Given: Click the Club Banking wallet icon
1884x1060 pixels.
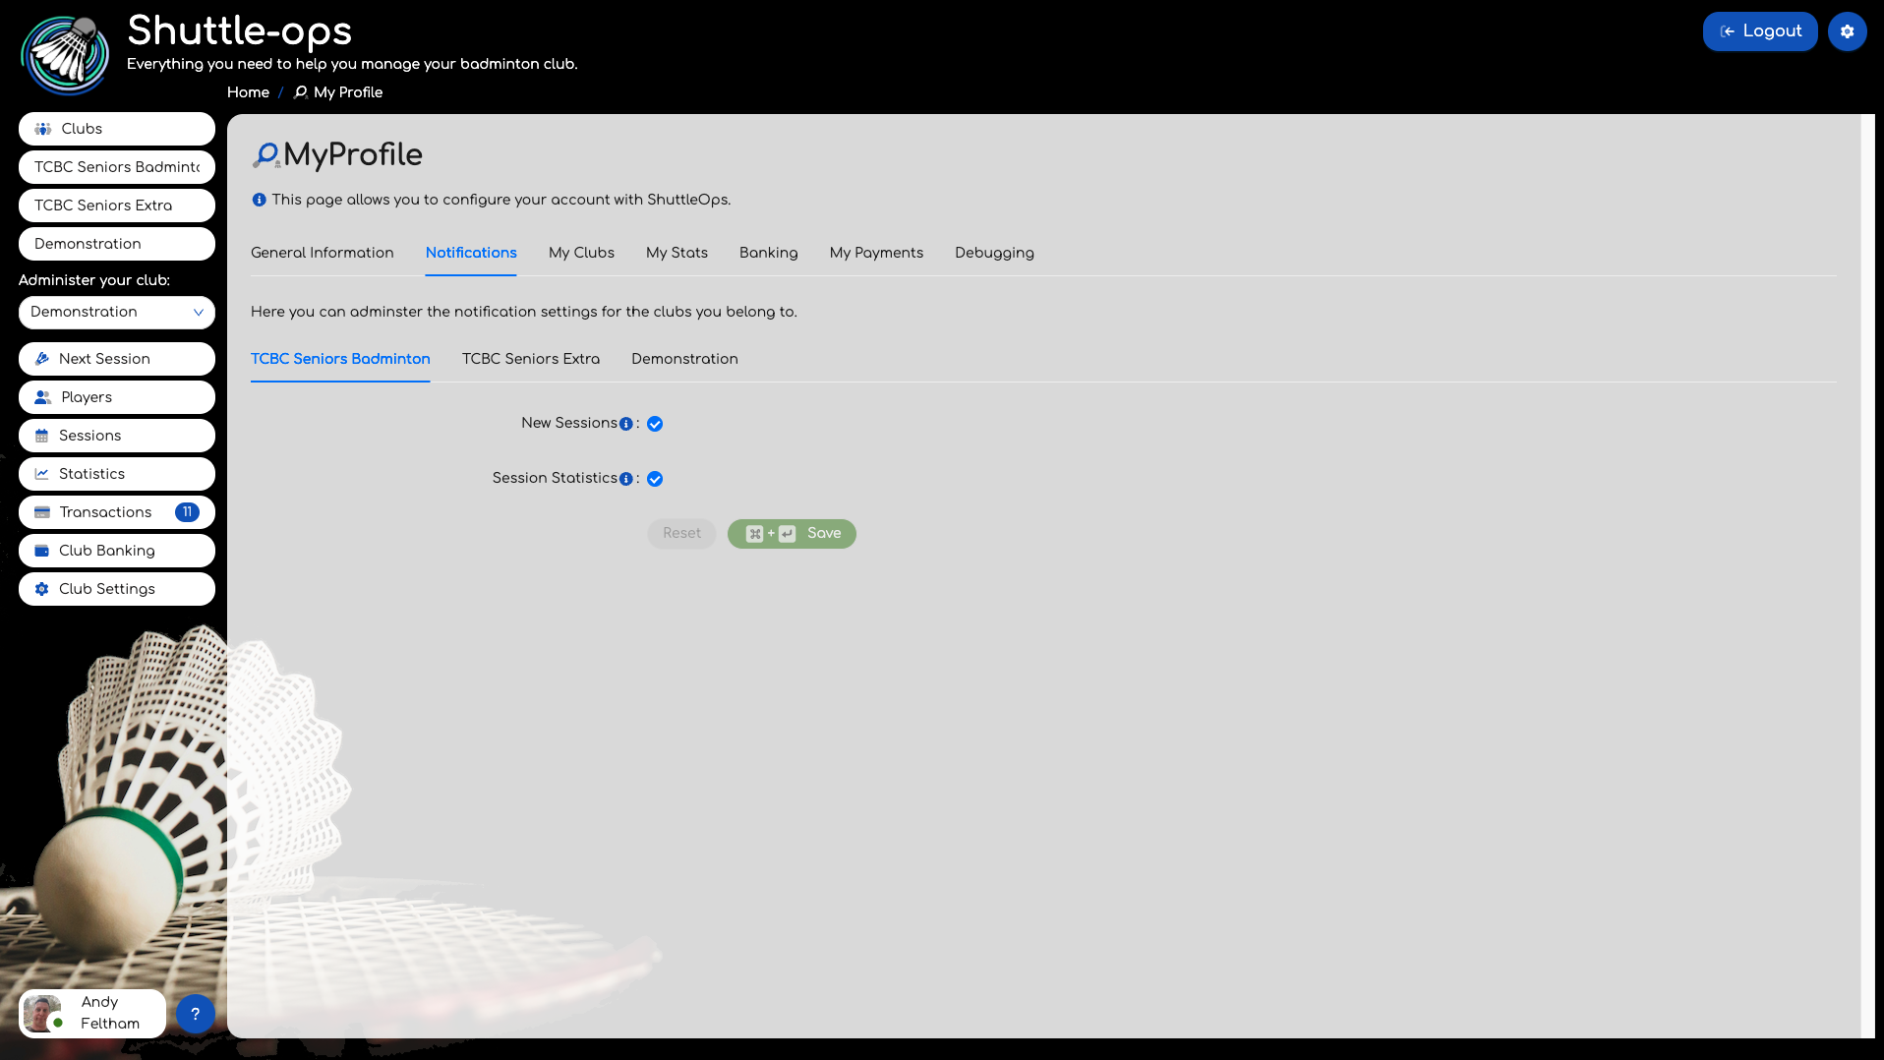Looking at the screenshot, I should (42, 551).
